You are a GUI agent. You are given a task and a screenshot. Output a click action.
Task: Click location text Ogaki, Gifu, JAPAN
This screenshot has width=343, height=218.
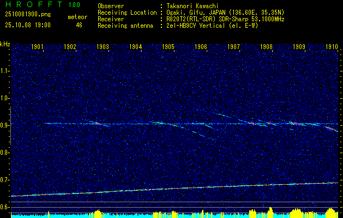click(x=196, y=13)
